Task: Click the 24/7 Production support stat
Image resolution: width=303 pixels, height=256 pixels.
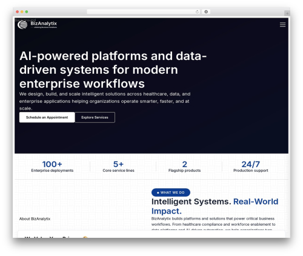Action: [251, 166]
